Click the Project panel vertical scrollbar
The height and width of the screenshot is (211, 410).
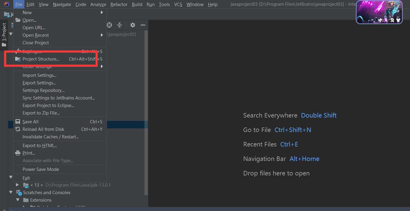(x=146, y=112)
